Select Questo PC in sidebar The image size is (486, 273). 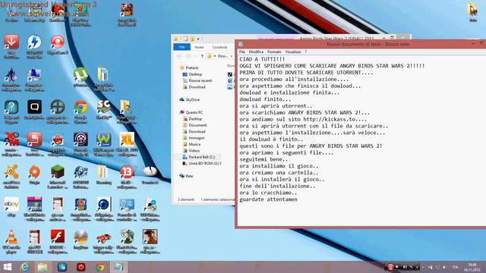point(194,112)
